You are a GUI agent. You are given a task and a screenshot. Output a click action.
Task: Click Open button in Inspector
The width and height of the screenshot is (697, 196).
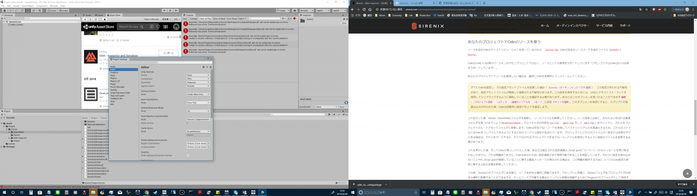pyautogui.click(x=344, y=23)
